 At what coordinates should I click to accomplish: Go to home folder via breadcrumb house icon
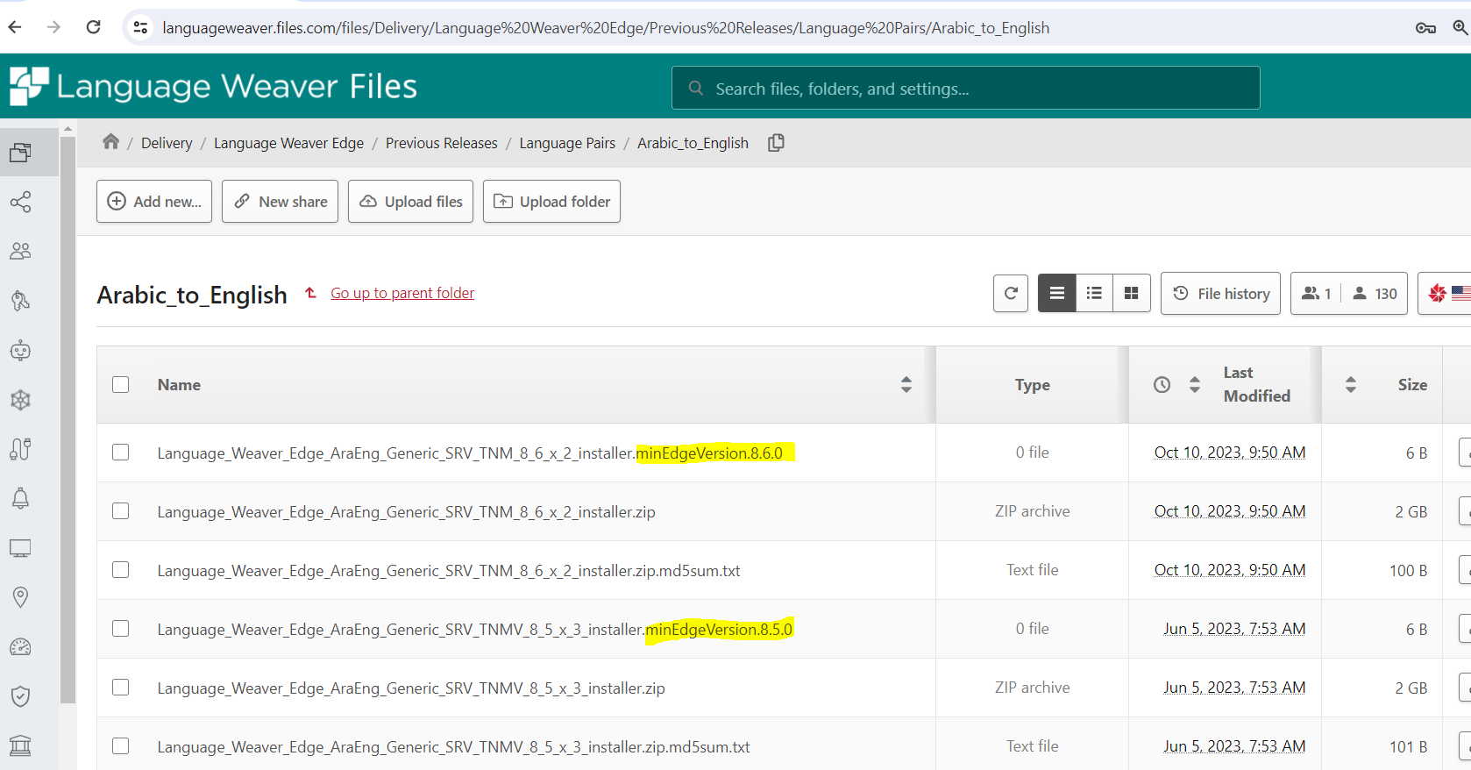coord(110,141)
